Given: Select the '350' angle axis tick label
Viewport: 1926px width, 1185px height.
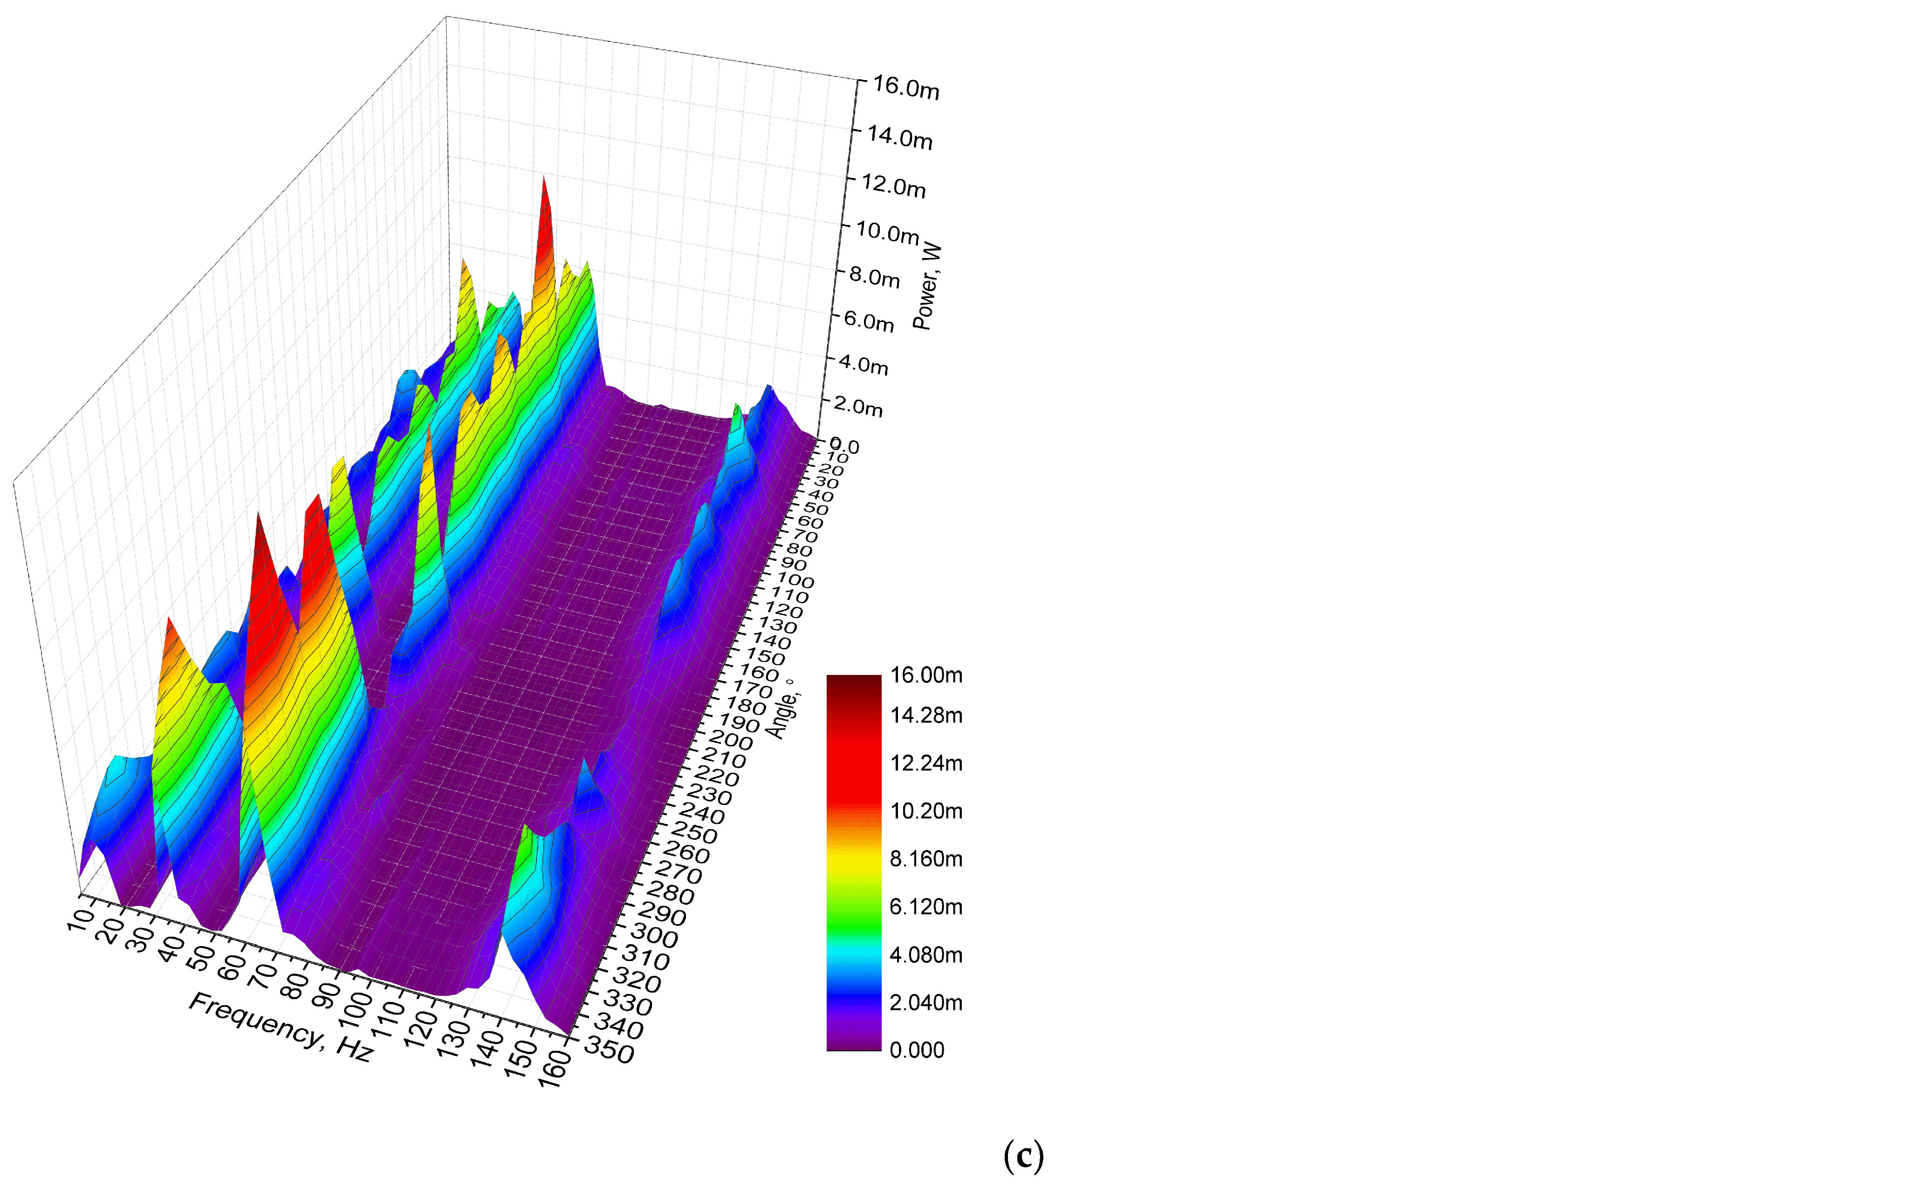Looking at the screenshot, I should (x=609, y=1050).
